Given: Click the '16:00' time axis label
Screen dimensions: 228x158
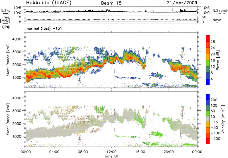Looking at the screenshot, I should coord(140,152).
